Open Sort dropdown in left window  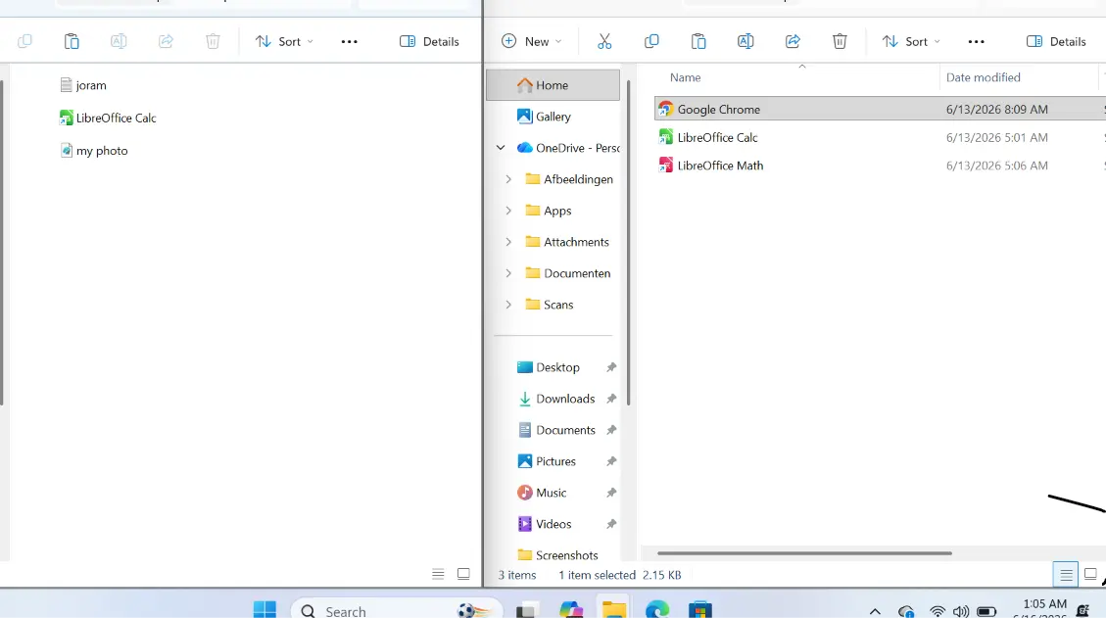point(284,41)
